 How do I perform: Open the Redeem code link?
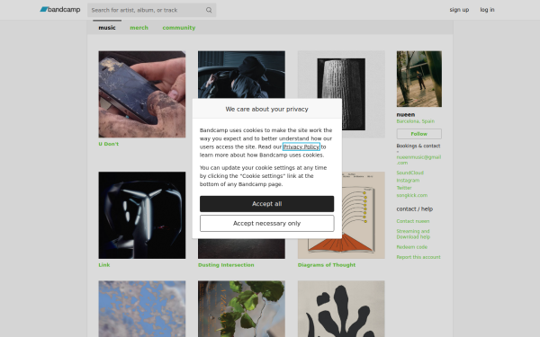pyautogui.click(x=411, y=247)
